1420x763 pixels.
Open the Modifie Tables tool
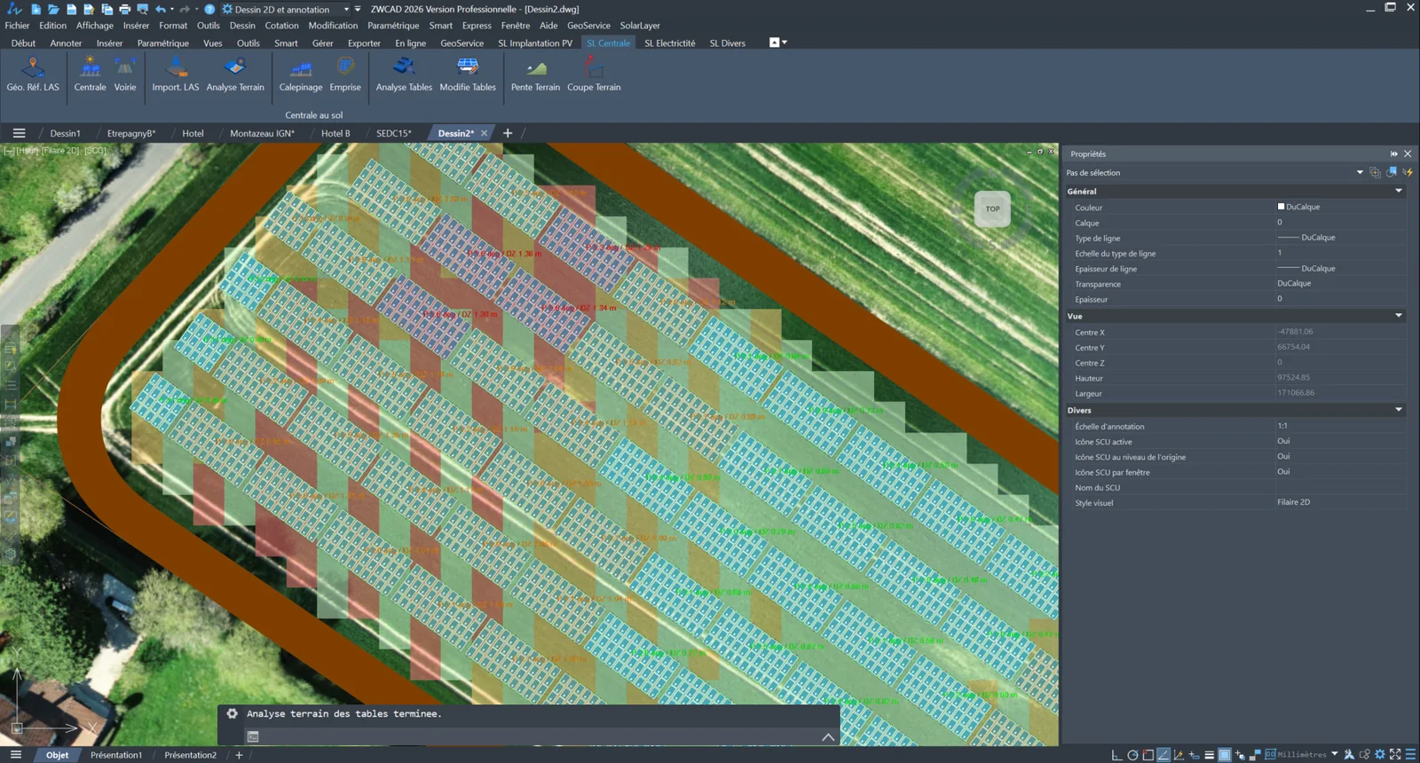468,75
